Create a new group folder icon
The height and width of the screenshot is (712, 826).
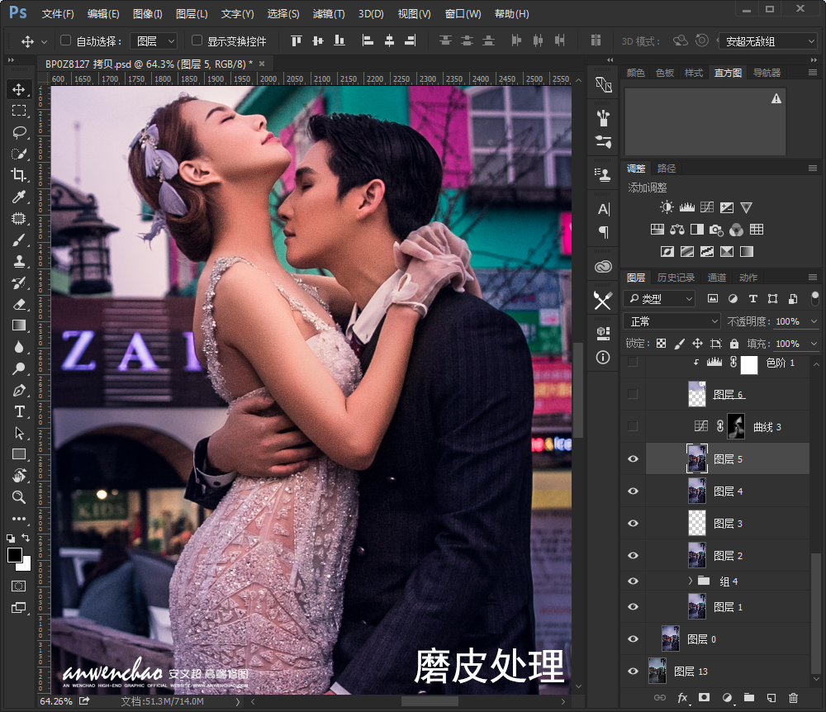coord(749,698)
